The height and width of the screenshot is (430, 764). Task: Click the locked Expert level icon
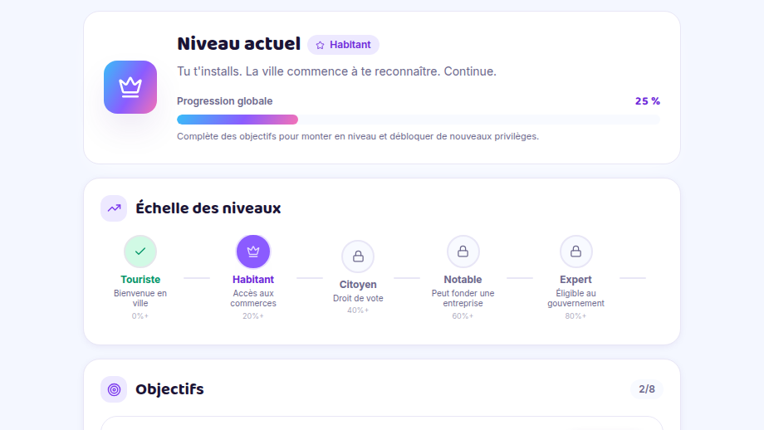576,252
